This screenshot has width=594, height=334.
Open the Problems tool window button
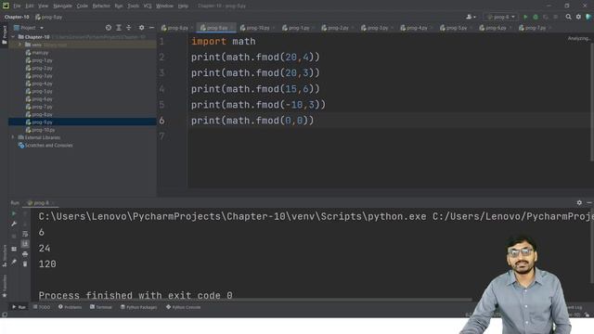[x=71, y=307]
